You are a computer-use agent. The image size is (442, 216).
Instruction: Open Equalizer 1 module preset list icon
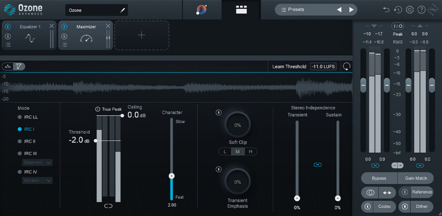[8, 45]
